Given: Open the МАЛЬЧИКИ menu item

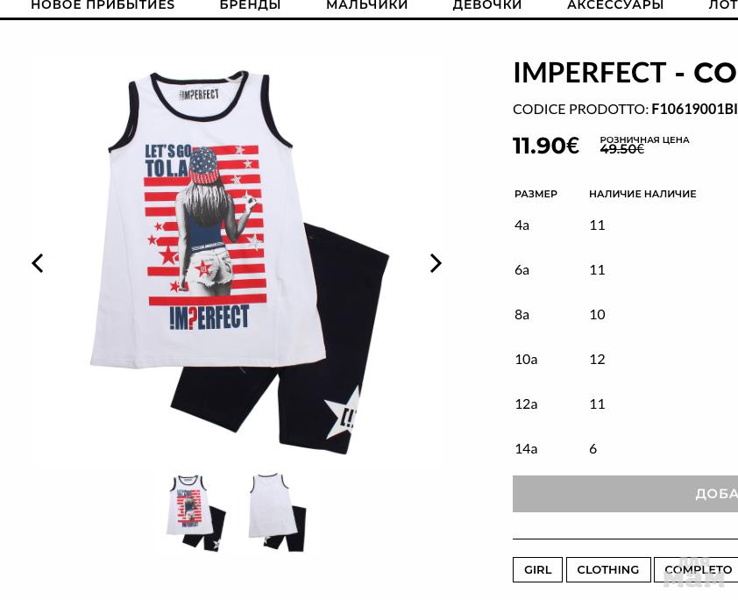Looking at the screenshot, I should pyautogui.click(x=366, y=5).
